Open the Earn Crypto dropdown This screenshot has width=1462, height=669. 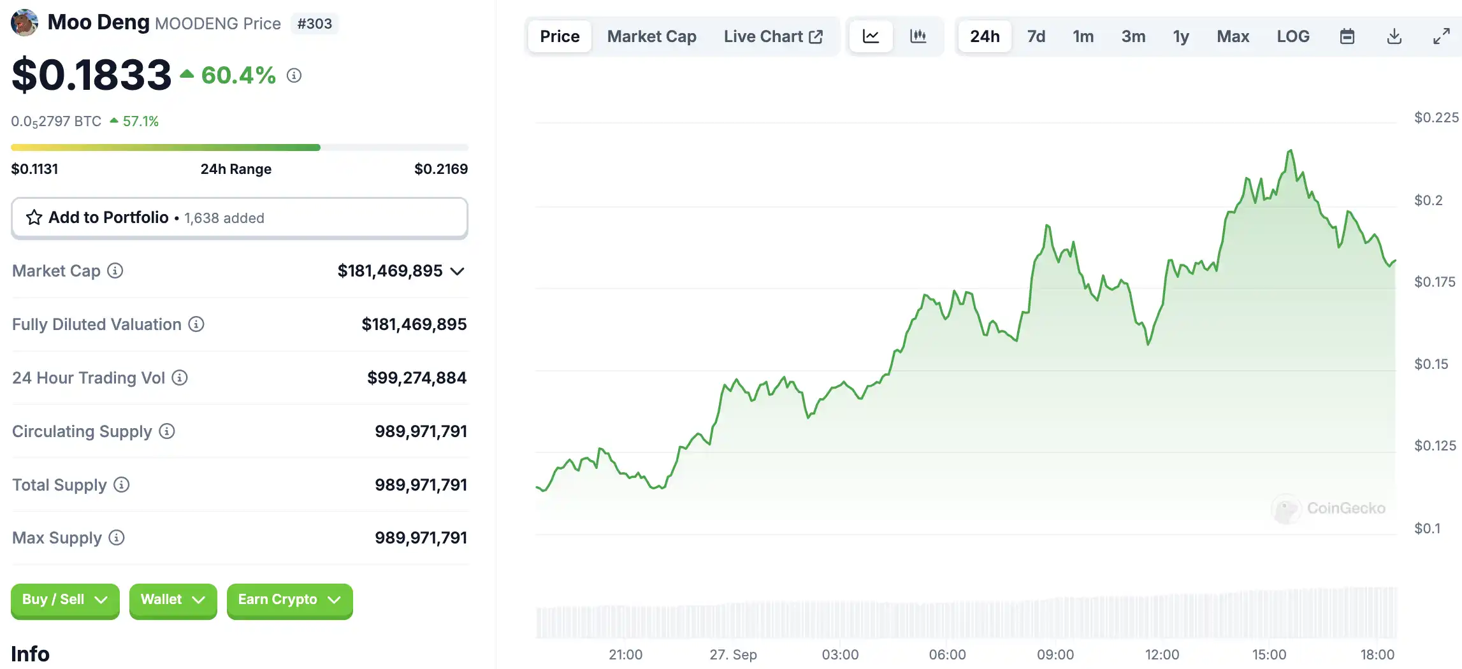[x=289, y=600]
